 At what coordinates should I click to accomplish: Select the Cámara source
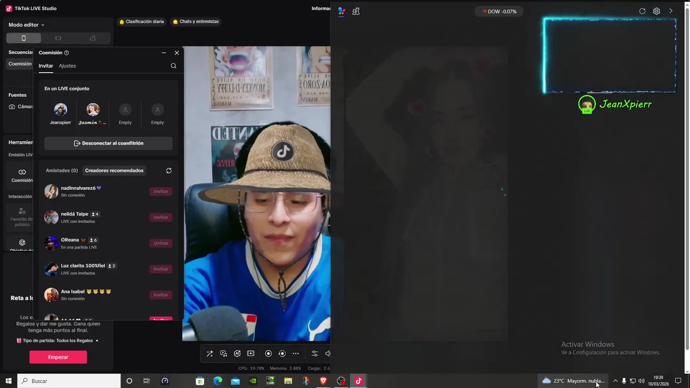click(21, 107)
